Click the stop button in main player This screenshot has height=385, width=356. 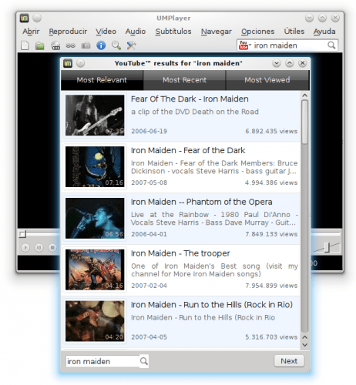[52, 248]
